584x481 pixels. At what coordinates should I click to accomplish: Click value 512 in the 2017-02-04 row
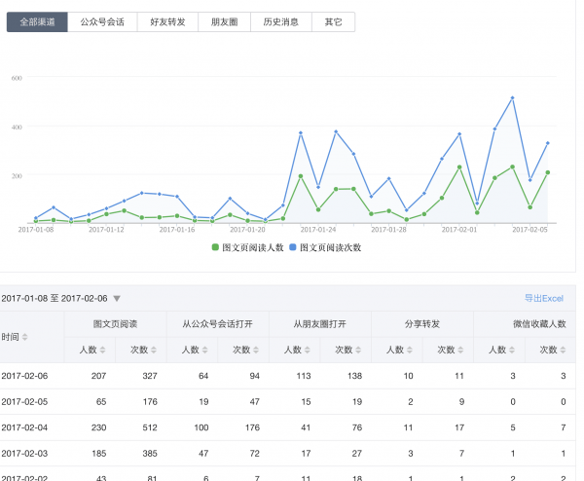pos(150,427)
